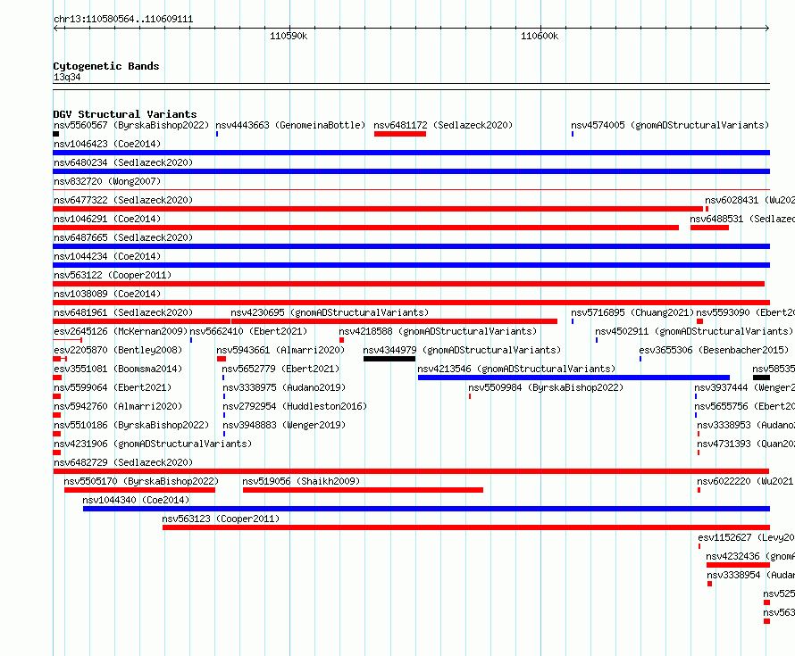The width and height of the screenshot is (795, 656).
Task: Click the nsv5652779 (Ebert2021) label
Action: pyautogui.click(x=280, y=369)
